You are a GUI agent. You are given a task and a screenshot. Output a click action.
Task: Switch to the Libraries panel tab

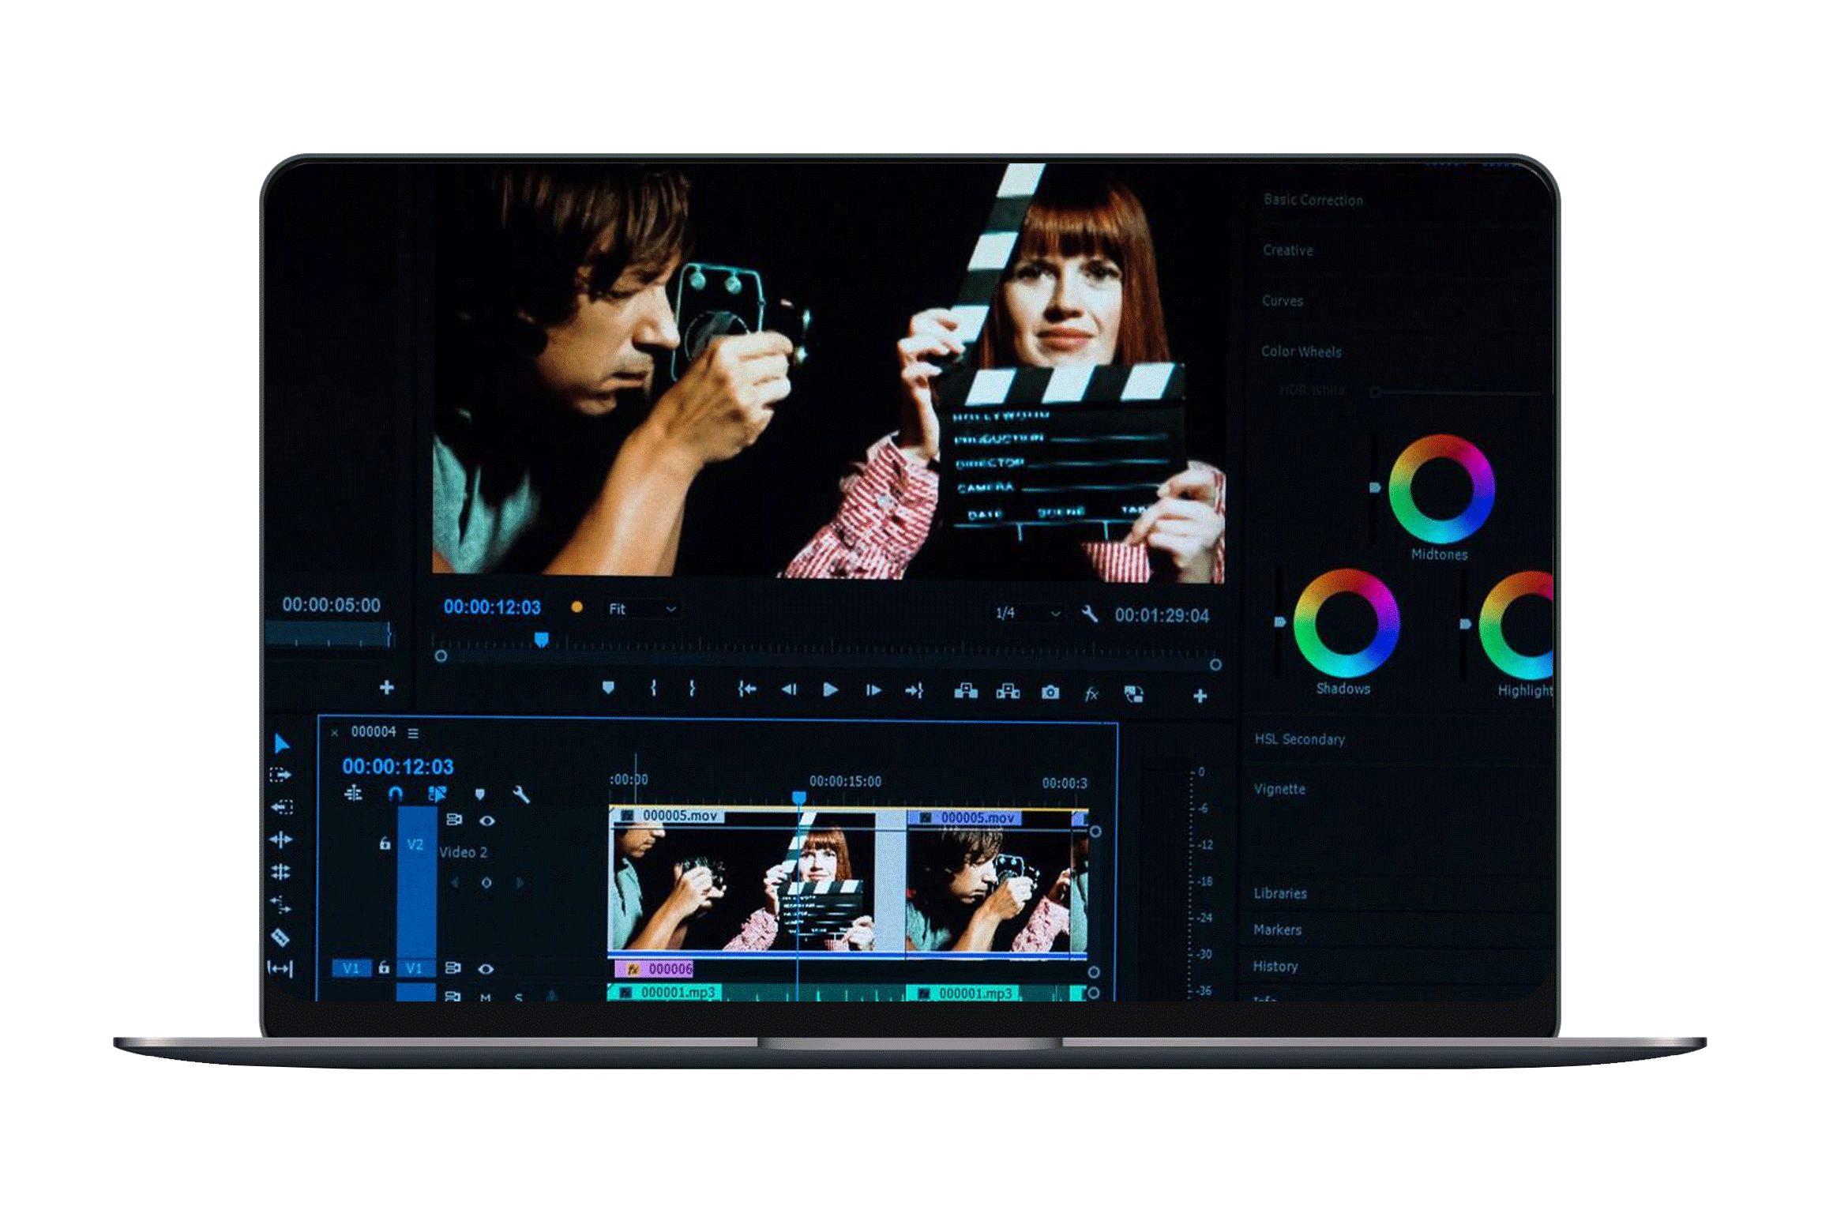[1279, 894]
